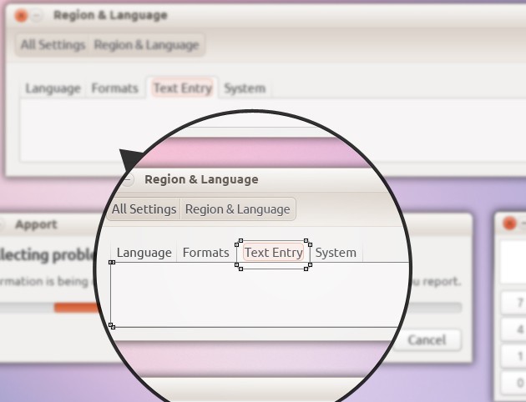Click the orange Apport progress bar
This screenshot has width=526, height=402.
[77, 307]
